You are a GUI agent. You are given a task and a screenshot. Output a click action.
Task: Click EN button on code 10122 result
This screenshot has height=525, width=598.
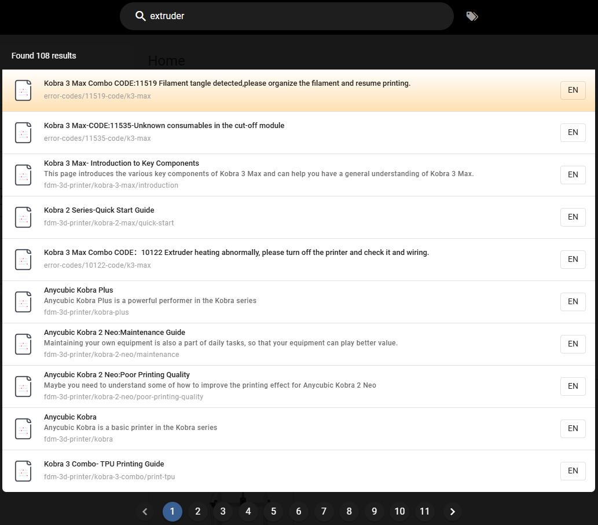click(x=573, y=259)
